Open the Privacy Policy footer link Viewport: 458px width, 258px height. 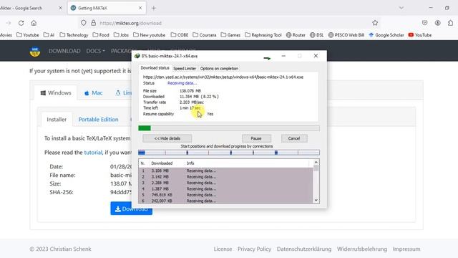[x=254, y=249]
